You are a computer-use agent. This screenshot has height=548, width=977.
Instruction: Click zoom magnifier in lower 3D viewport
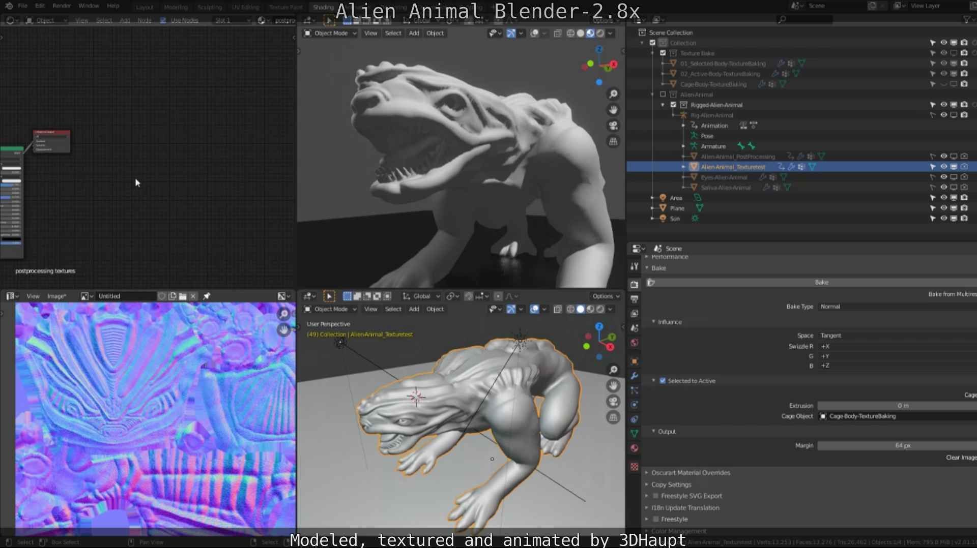[613, 370]
